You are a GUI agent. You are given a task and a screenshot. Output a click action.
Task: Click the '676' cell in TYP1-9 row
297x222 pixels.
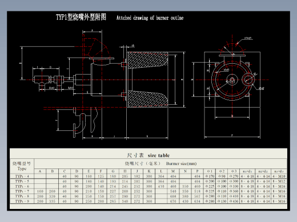click(173, 201)
